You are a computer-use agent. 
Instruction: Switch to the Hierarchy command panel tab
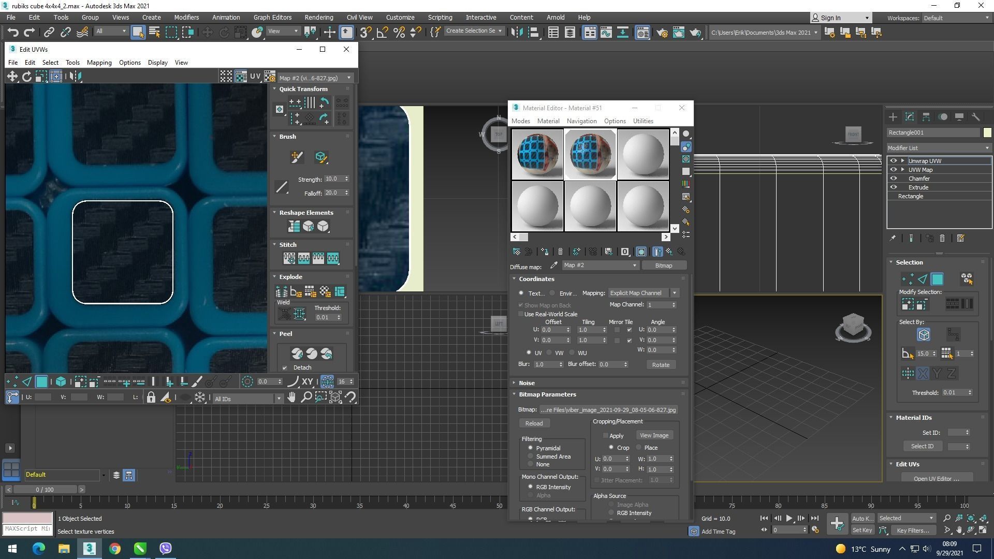pos(926,117)
